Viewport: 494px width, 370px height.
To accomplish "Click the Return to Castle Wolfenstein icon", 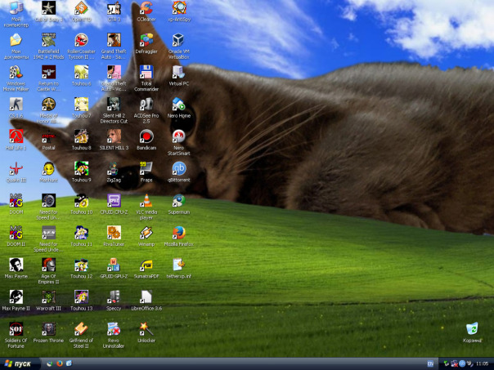I will coord(48,73).
